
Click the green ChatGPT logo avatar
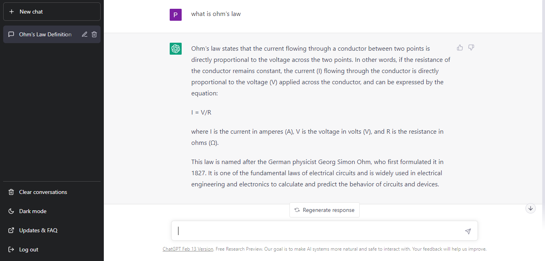pos(176,49)
